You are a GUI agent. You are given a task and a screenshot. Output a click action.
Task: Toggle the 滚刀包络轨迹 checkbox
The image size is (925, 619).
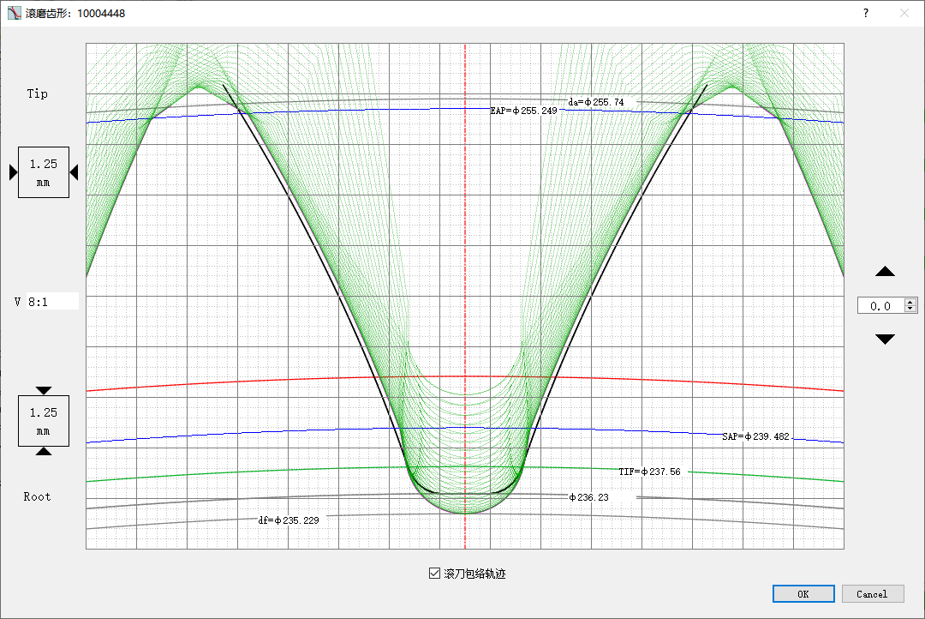[435, 573]
